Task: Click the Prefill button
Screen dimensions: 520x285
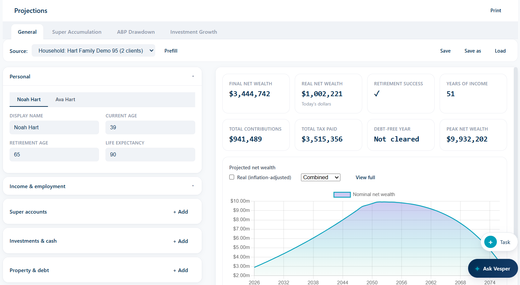Action: [x=171, y=51]
